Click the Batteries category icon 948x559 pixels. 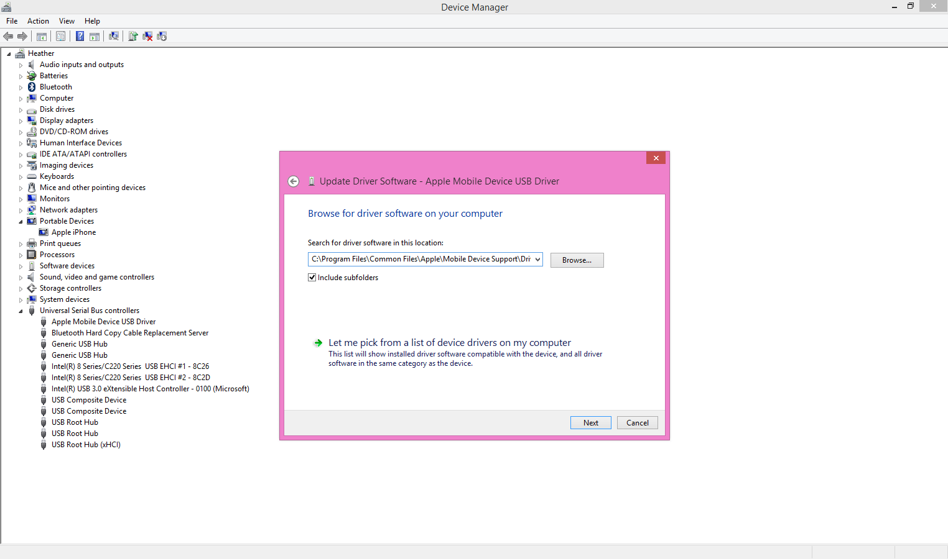pos(32,76)
